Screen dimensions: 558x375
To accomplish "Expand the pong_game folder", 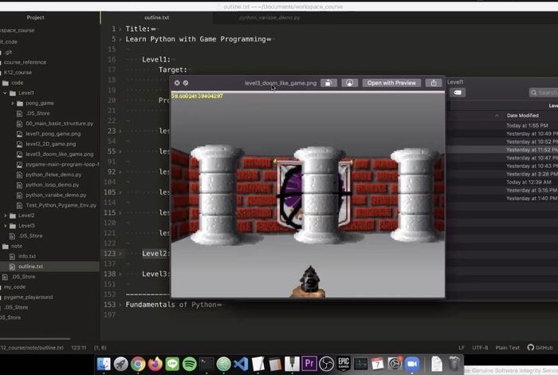I will 13,103.
